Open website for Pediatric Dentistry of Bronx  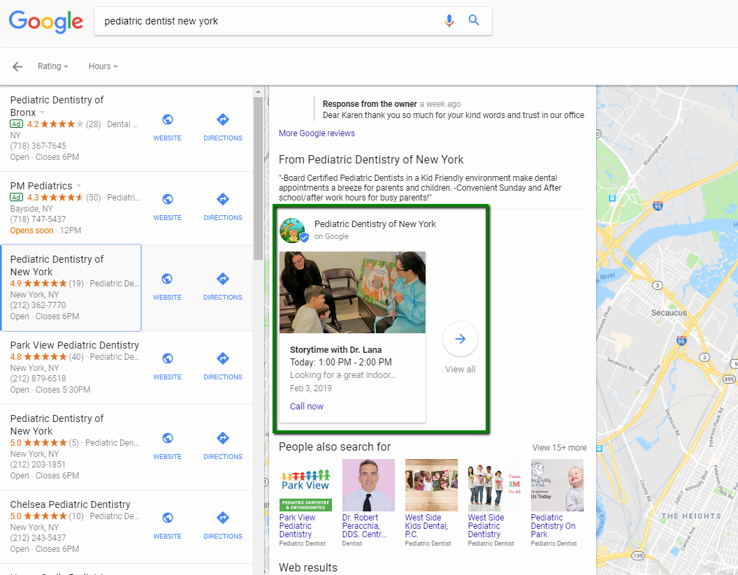click(167, 127)
